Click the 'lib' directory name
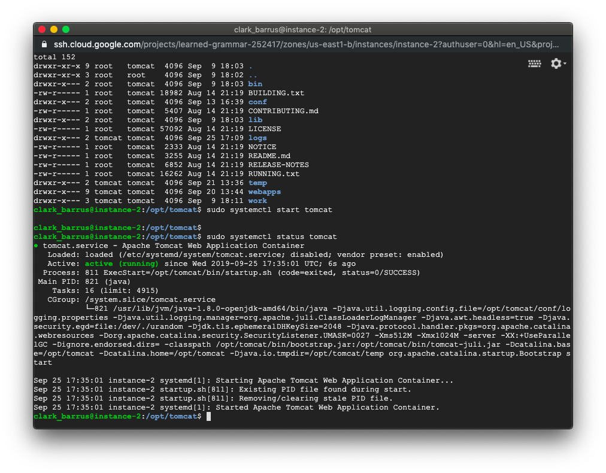This screenshot has width=606, height=473. 255,120
